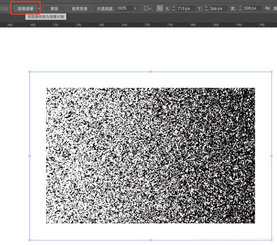Screen dimensions: 277x245
Task: Click the 宽 (width) label
Action: 233,9
